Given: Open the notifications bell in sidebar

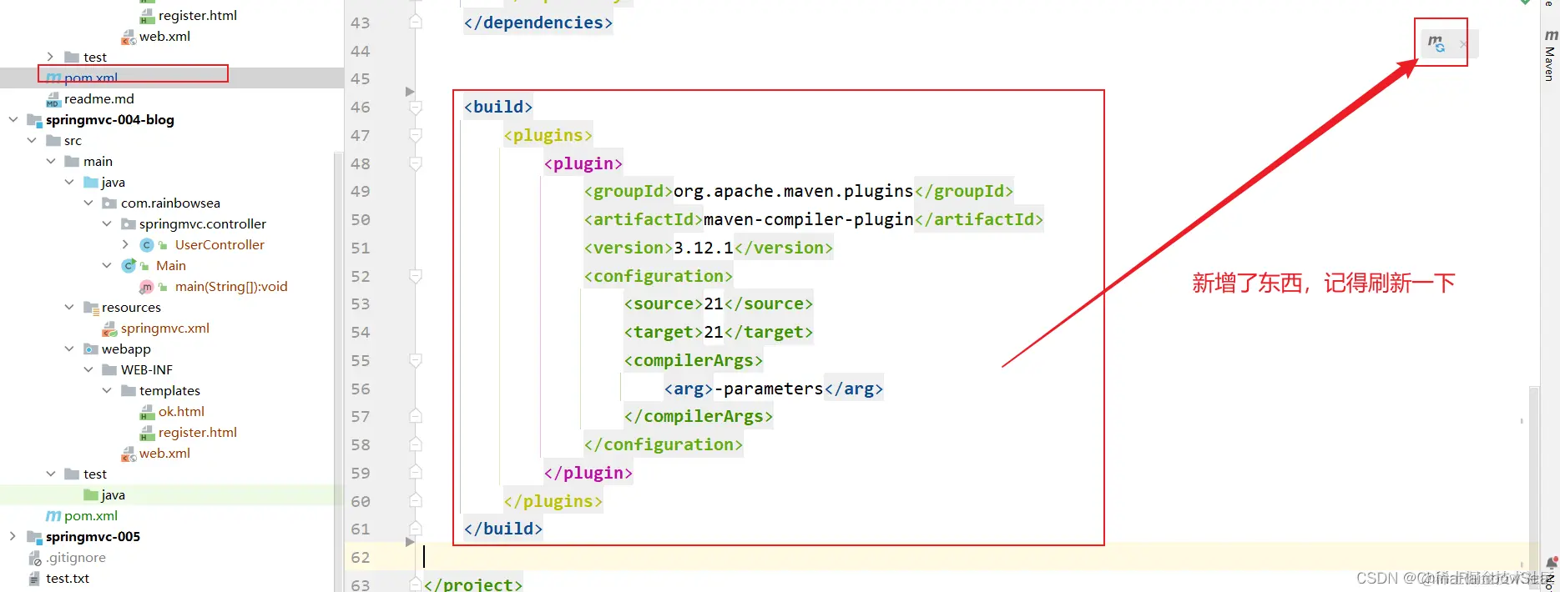Looking at the screenshot, I should click(x=1552, y=564).
